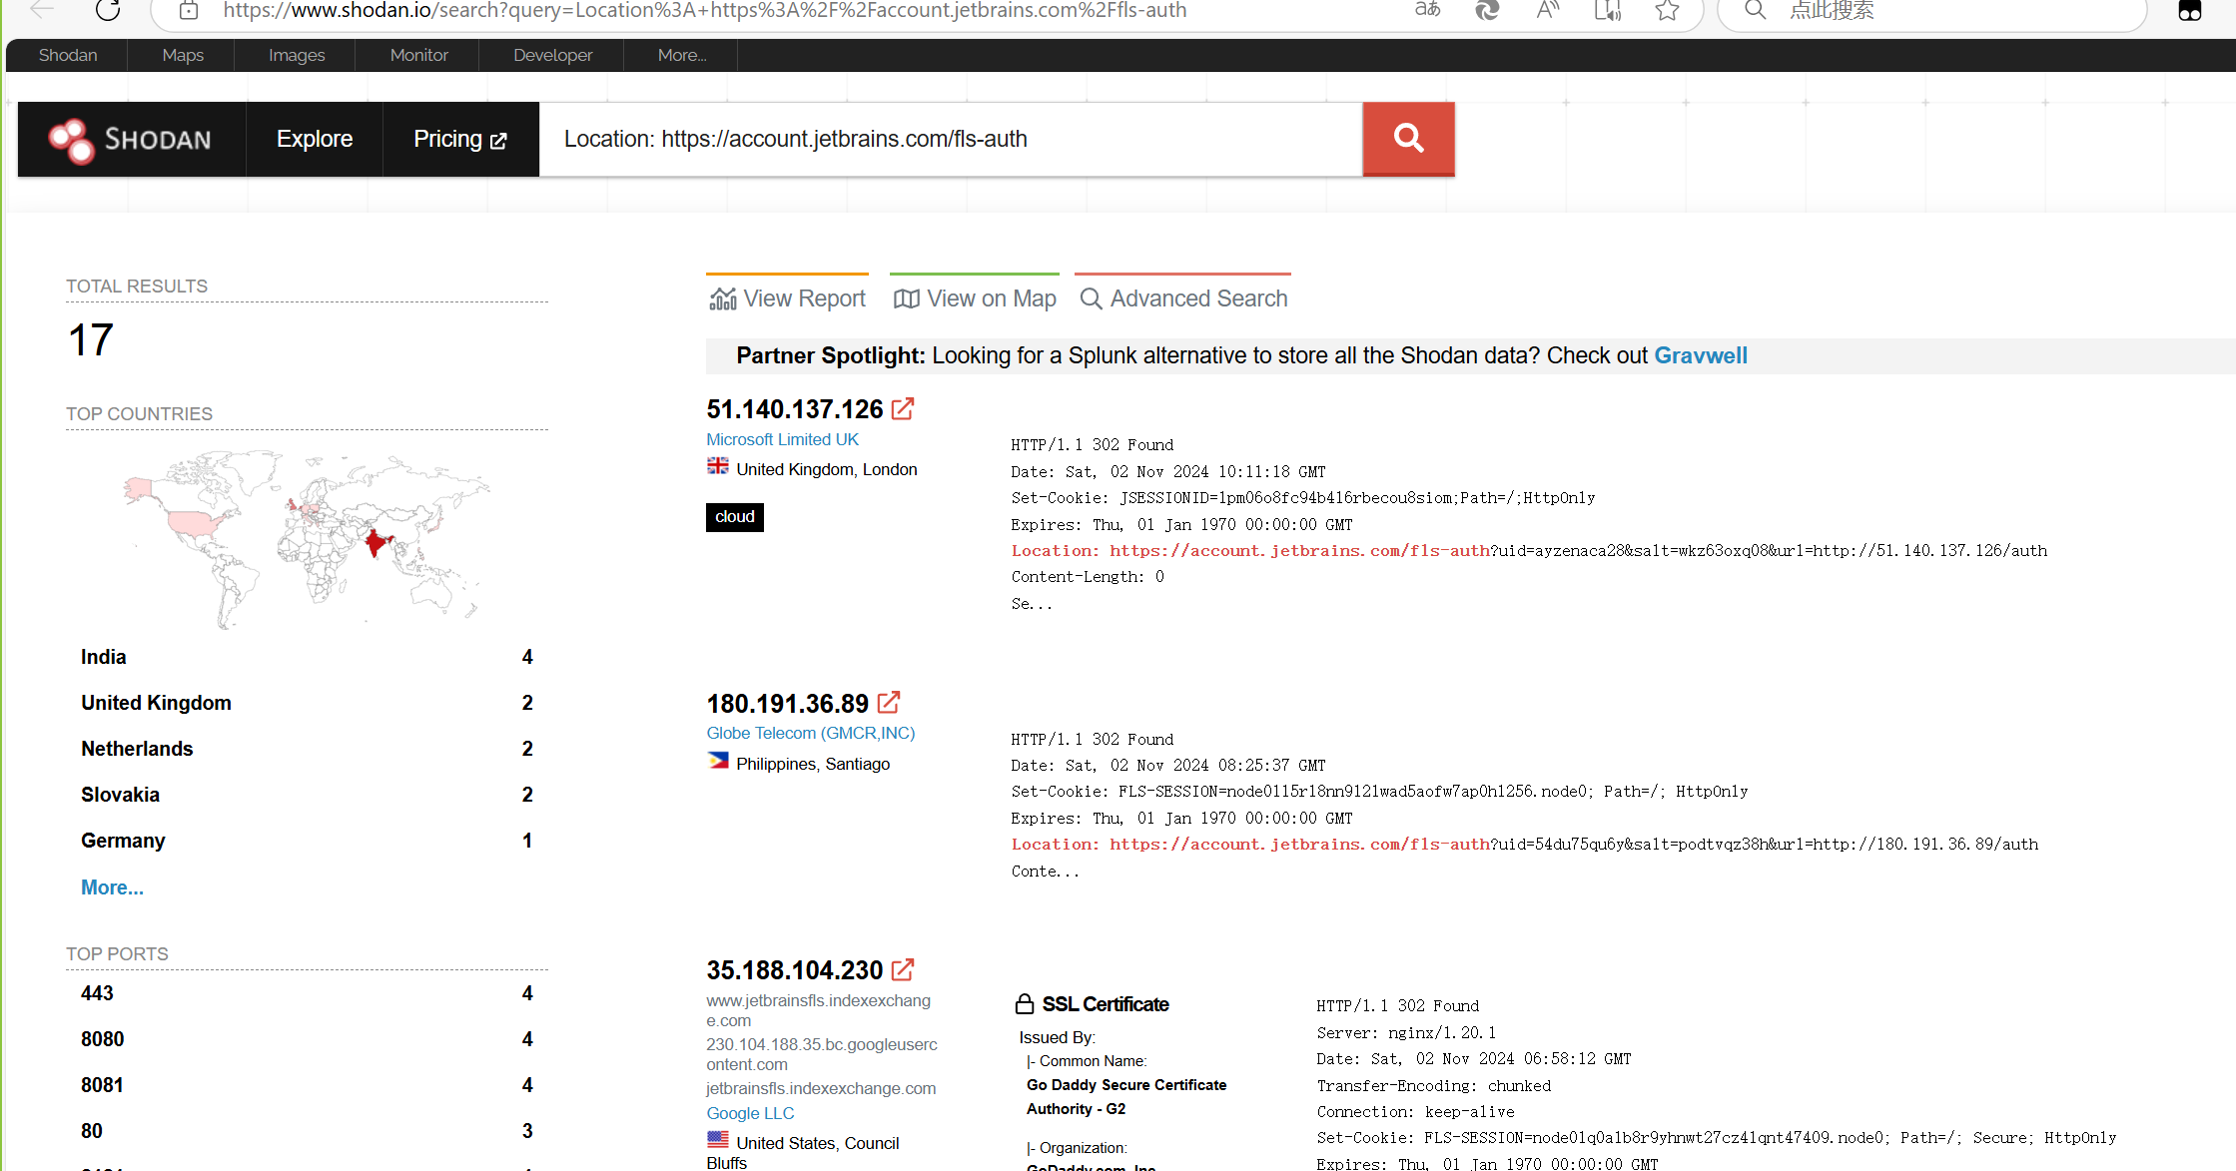The image size is (2236, 1171).
Task: Click the Shodan search query input field
Action: click(x=949, y=139)
